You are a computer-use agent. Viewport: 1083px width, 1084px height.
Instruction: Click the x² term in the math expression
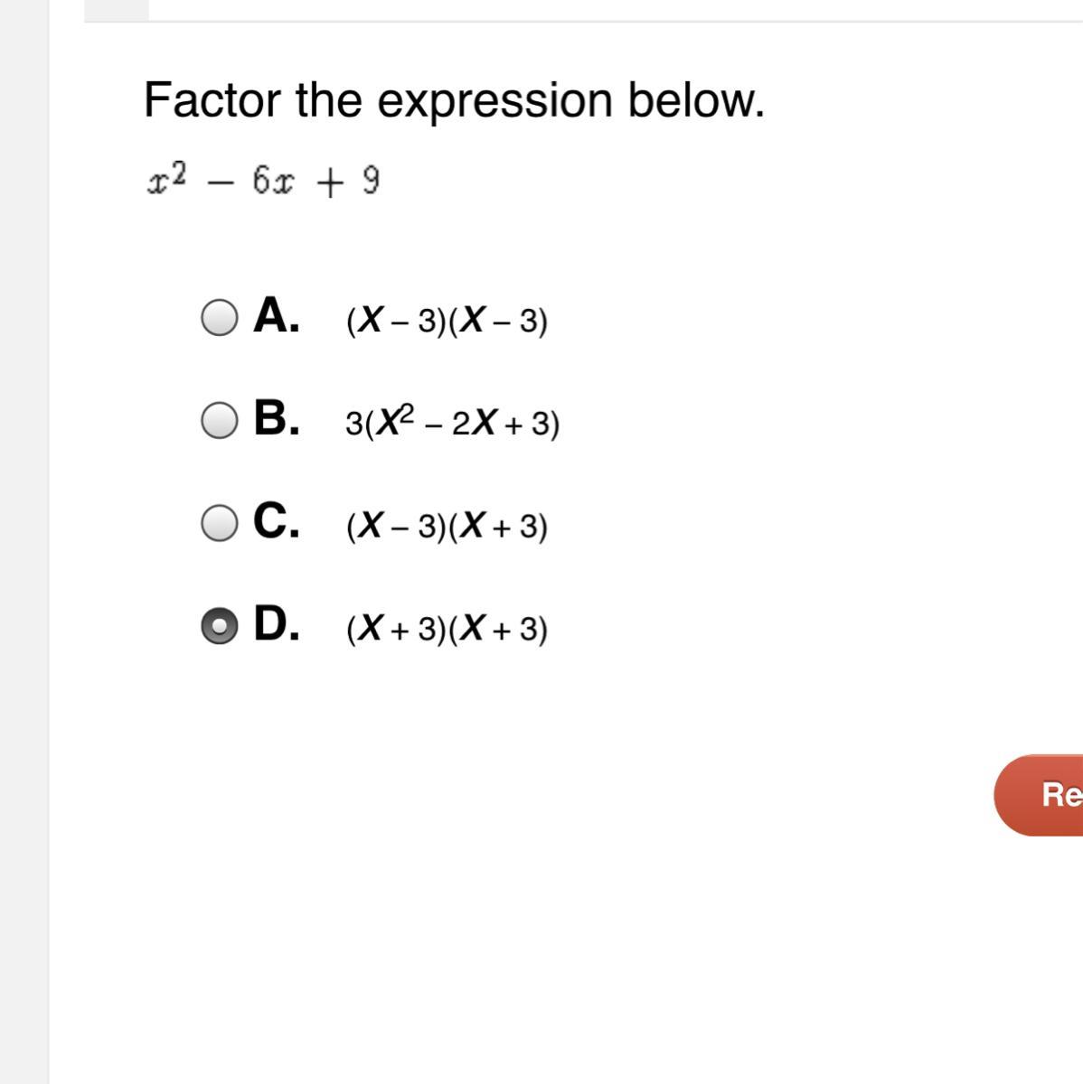tap(166, 180)
